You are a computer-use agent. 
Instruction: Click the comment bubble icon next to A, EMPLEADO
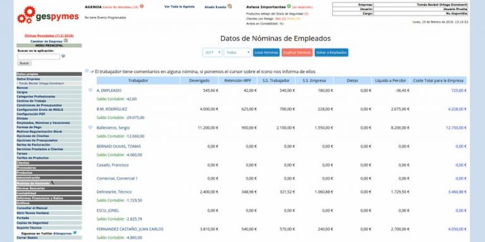90,90
